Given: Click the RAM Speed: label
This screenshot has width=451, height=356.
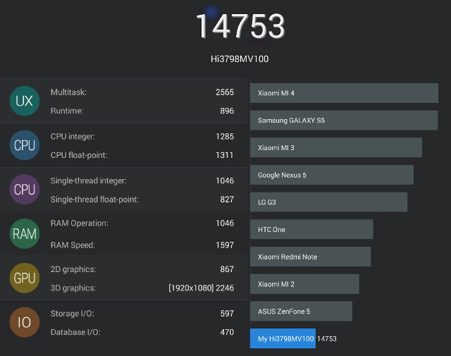Looking at the screenshot, I should 73,245.
